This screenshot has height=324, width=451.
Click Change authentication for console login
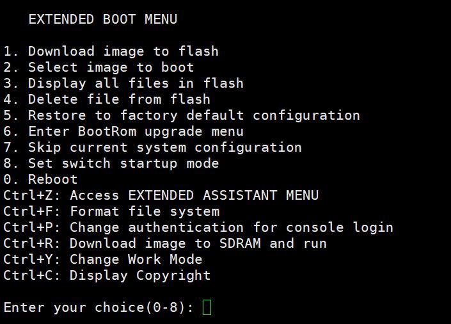[231, 227]
